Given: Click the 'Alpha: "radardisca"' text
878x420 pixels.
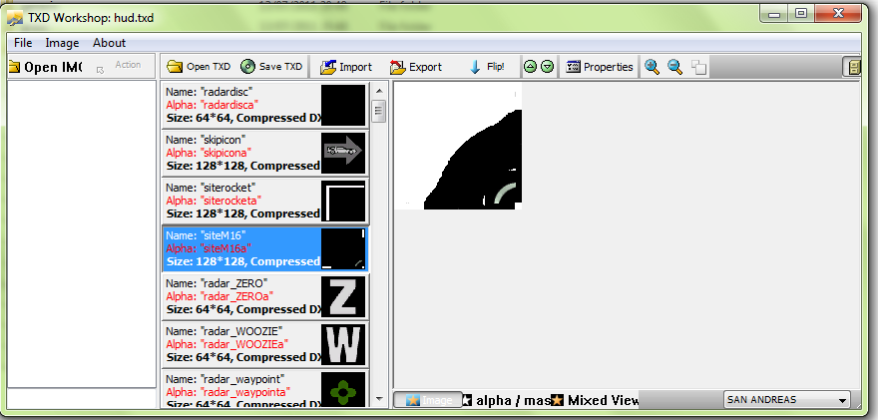Looking at the screenshot, I should 213,105.
